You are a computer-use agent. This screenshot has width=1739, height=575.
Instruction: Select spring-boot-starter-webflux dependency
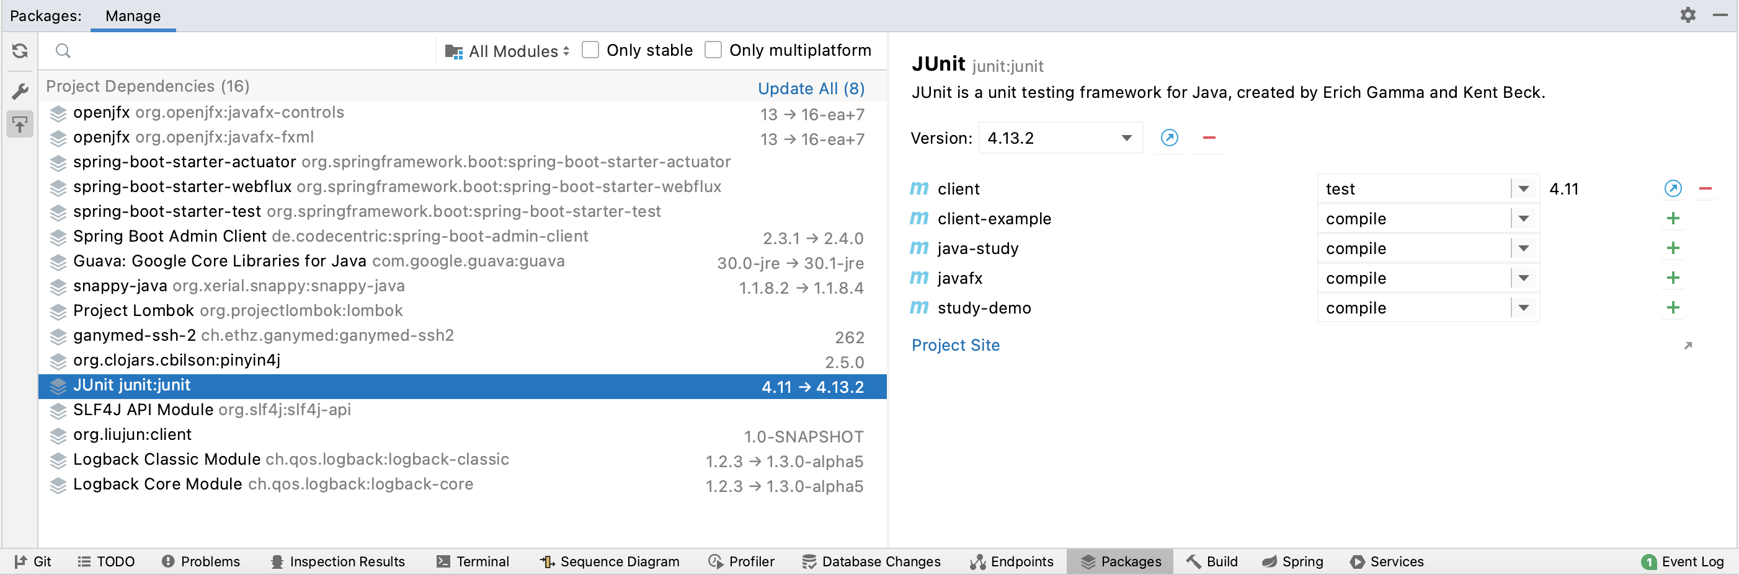pyautogui.click(x=463, y=187)
